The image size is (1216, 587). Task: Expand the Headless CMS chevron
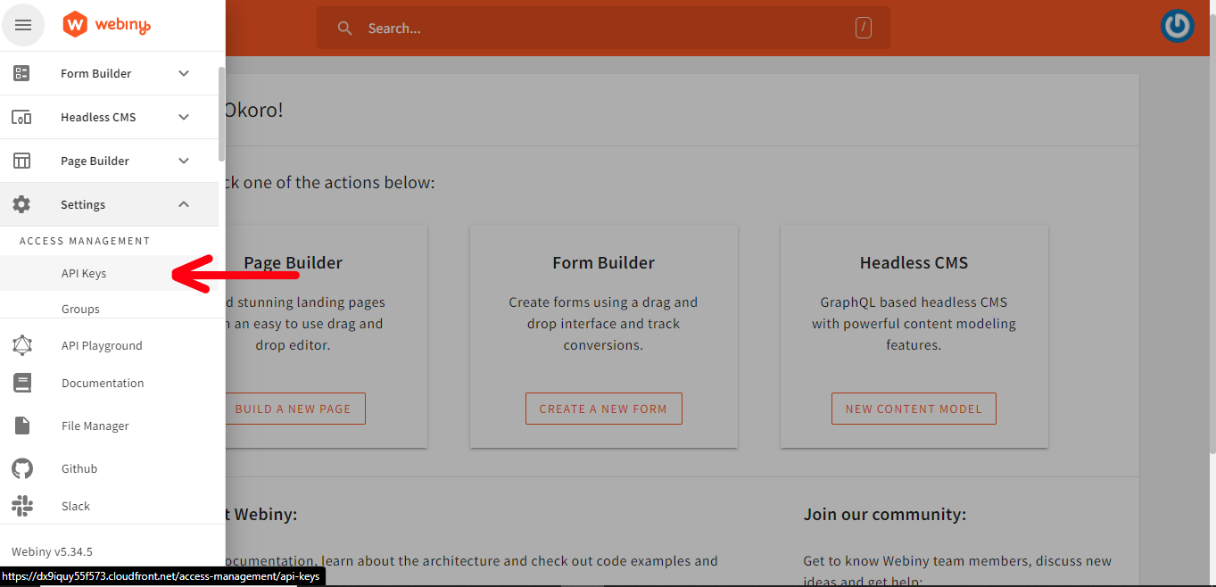[x=184, y=117]
